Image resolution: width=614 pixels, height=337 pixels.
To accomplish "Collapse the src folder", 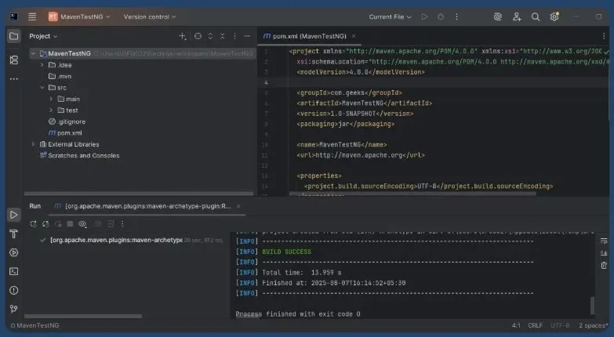I will [42, 88].
